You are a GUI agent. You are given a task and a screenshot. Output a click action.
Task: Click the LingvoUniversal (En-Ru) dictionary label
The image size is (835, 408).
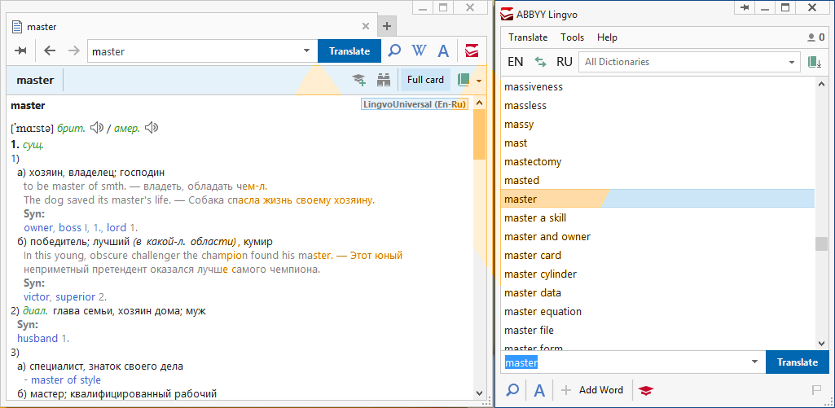(x=415, y=104)
